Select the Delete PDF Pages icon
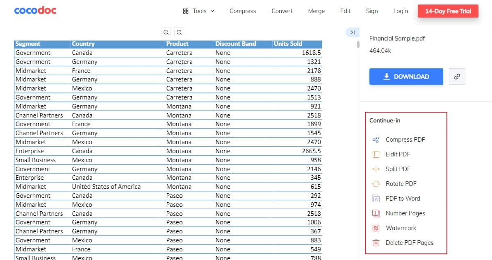 tap(376, 242)
